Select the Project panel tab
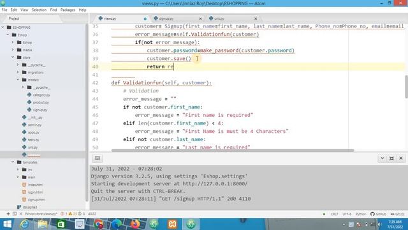 pyautogui.click(x=14, y=19)
